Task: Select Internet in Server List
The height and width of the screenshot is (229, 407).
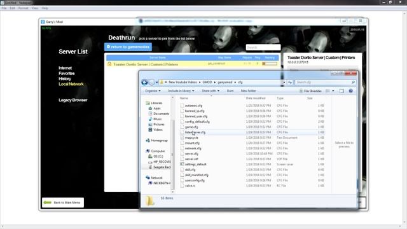Action: [65, 68]
